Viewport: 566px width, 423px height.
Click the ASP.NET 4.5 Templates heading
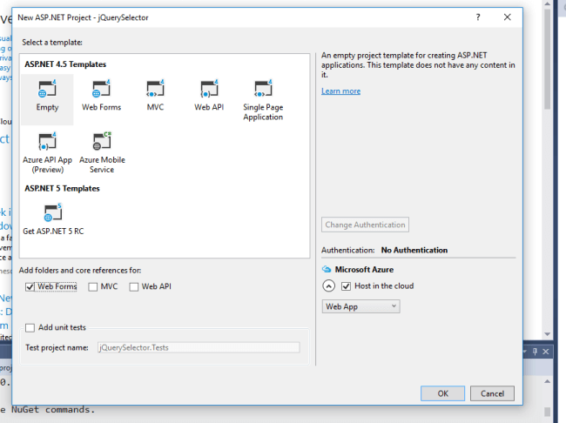coord(65,64)
